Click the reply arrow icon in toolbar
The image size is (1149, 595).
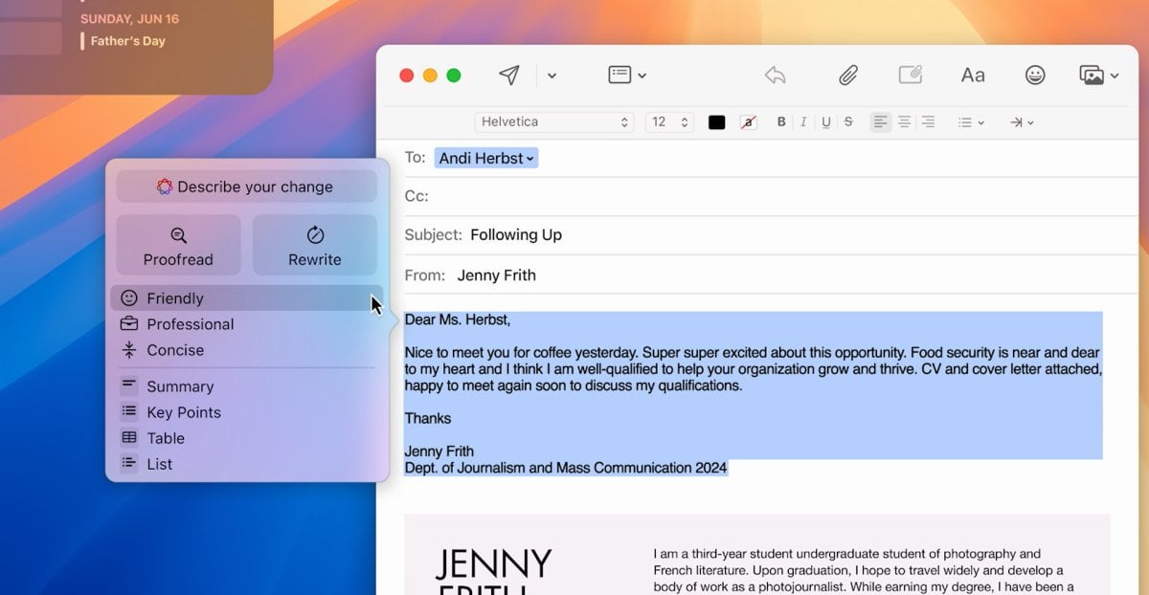pos(776,75)
